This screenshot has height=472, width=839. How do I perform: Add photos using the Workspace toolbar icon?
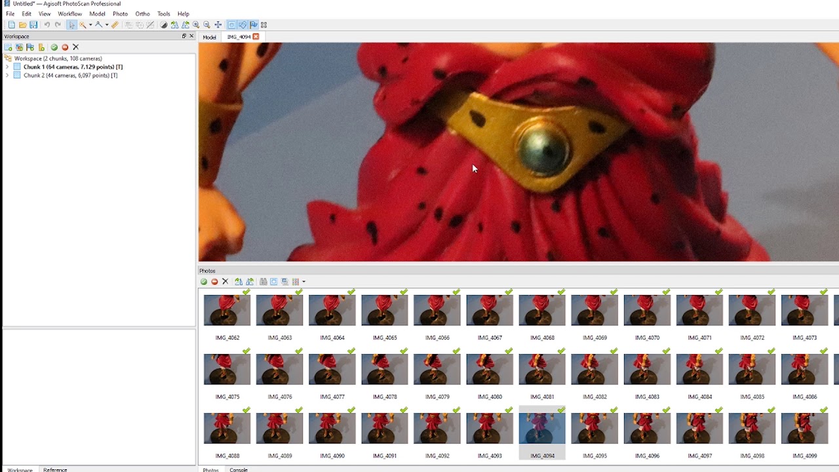point(19,47)
